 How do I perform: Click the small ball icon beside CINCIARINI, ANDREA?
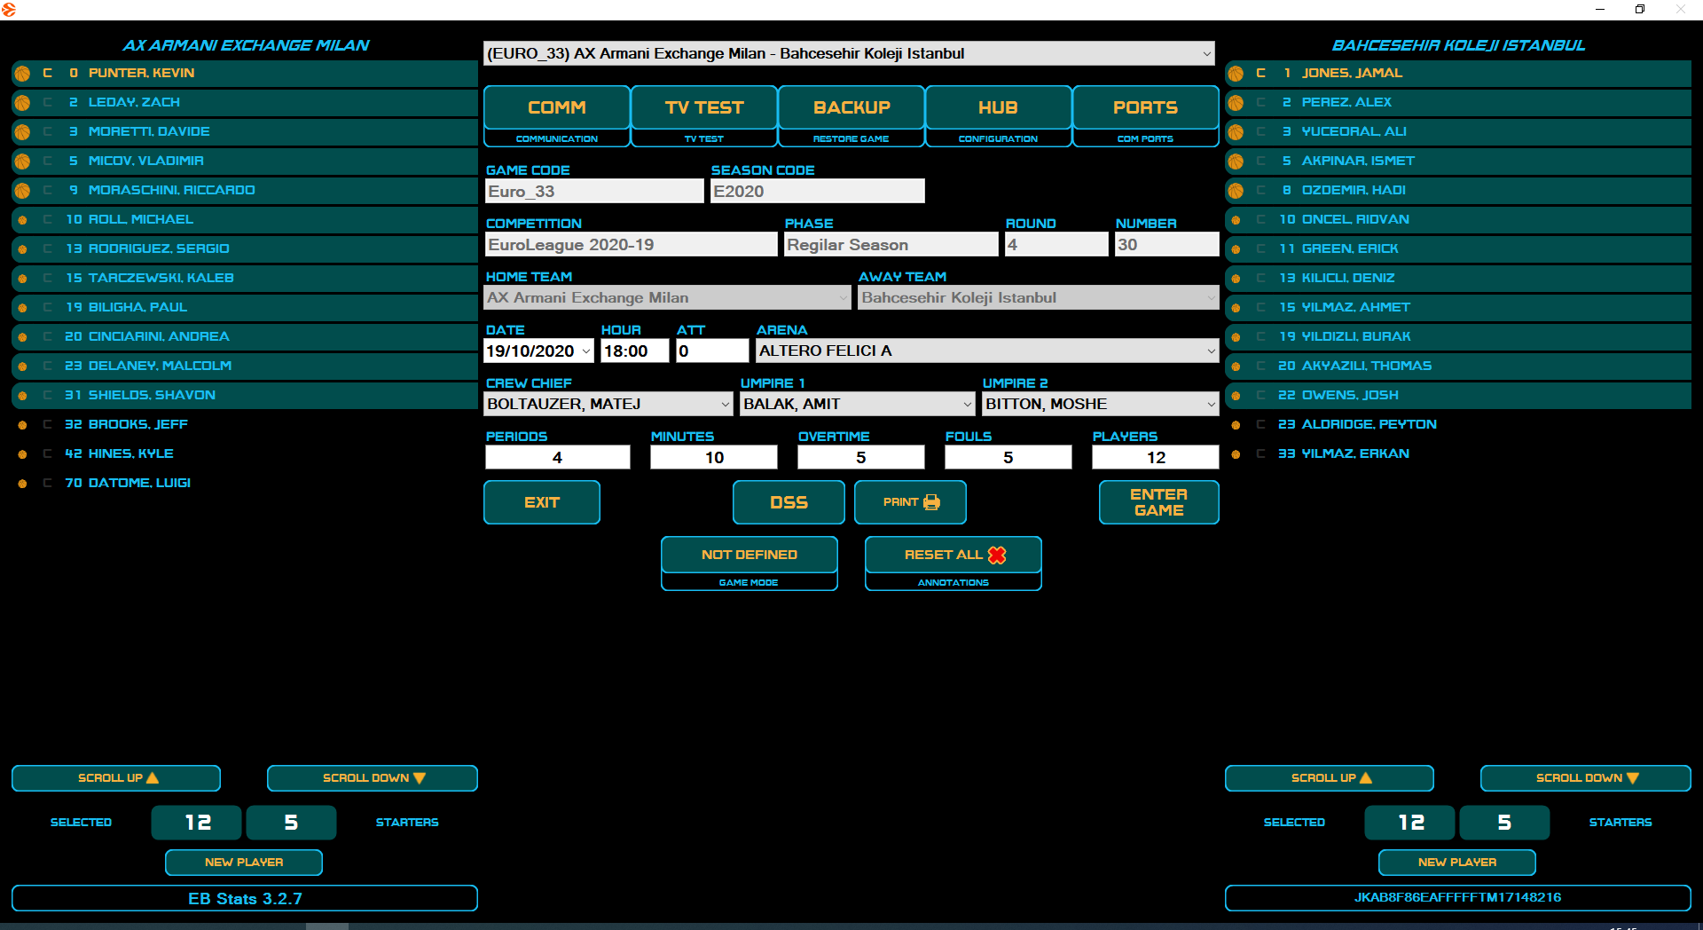click(22, 337)
